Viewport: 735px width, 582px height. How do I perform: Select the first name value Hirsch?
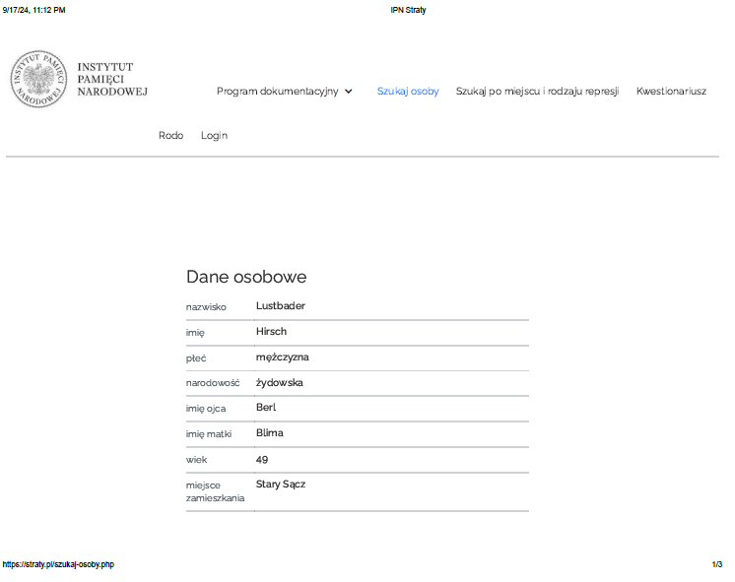[271, 332]
